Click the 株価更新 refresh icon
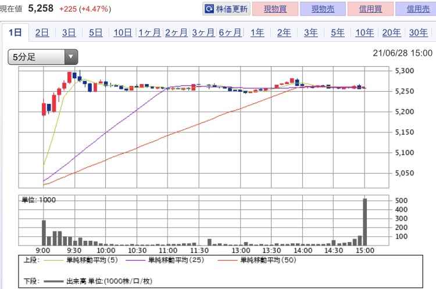Image resolution: width=436 pixels, height=289 pixels. [x=209, y=9]
